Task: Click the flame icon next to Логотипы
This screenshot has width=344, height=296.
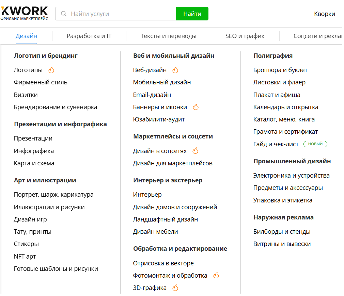Action: (51, 70)
